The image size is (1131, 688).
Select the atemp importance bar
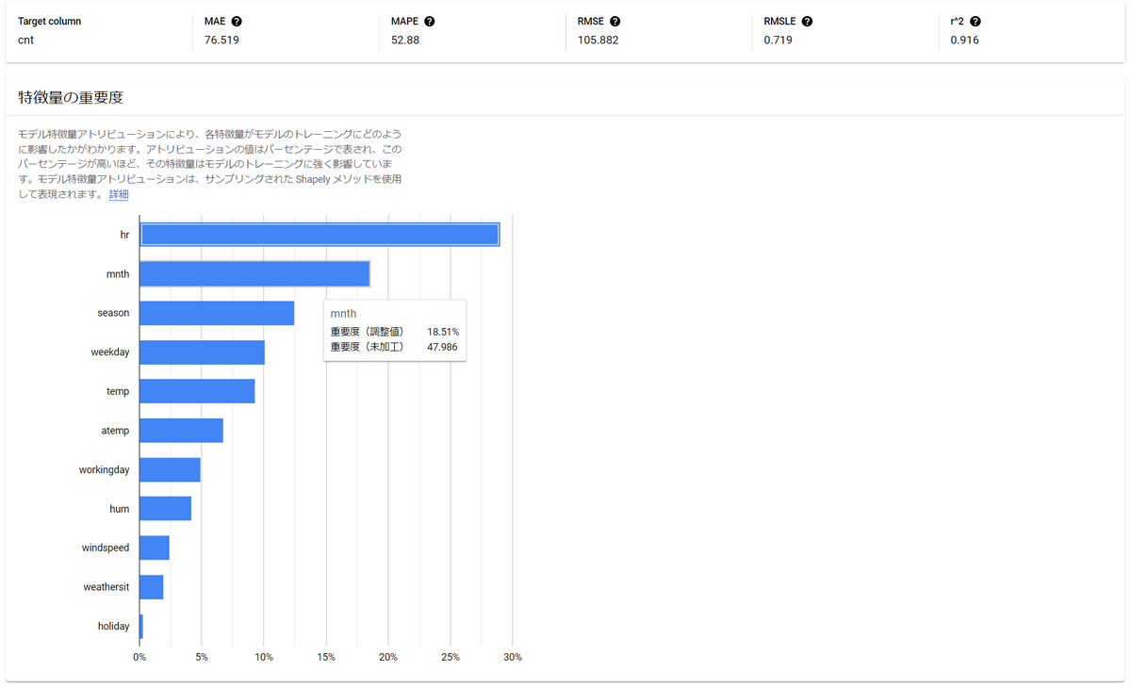[x=182, y=431]
